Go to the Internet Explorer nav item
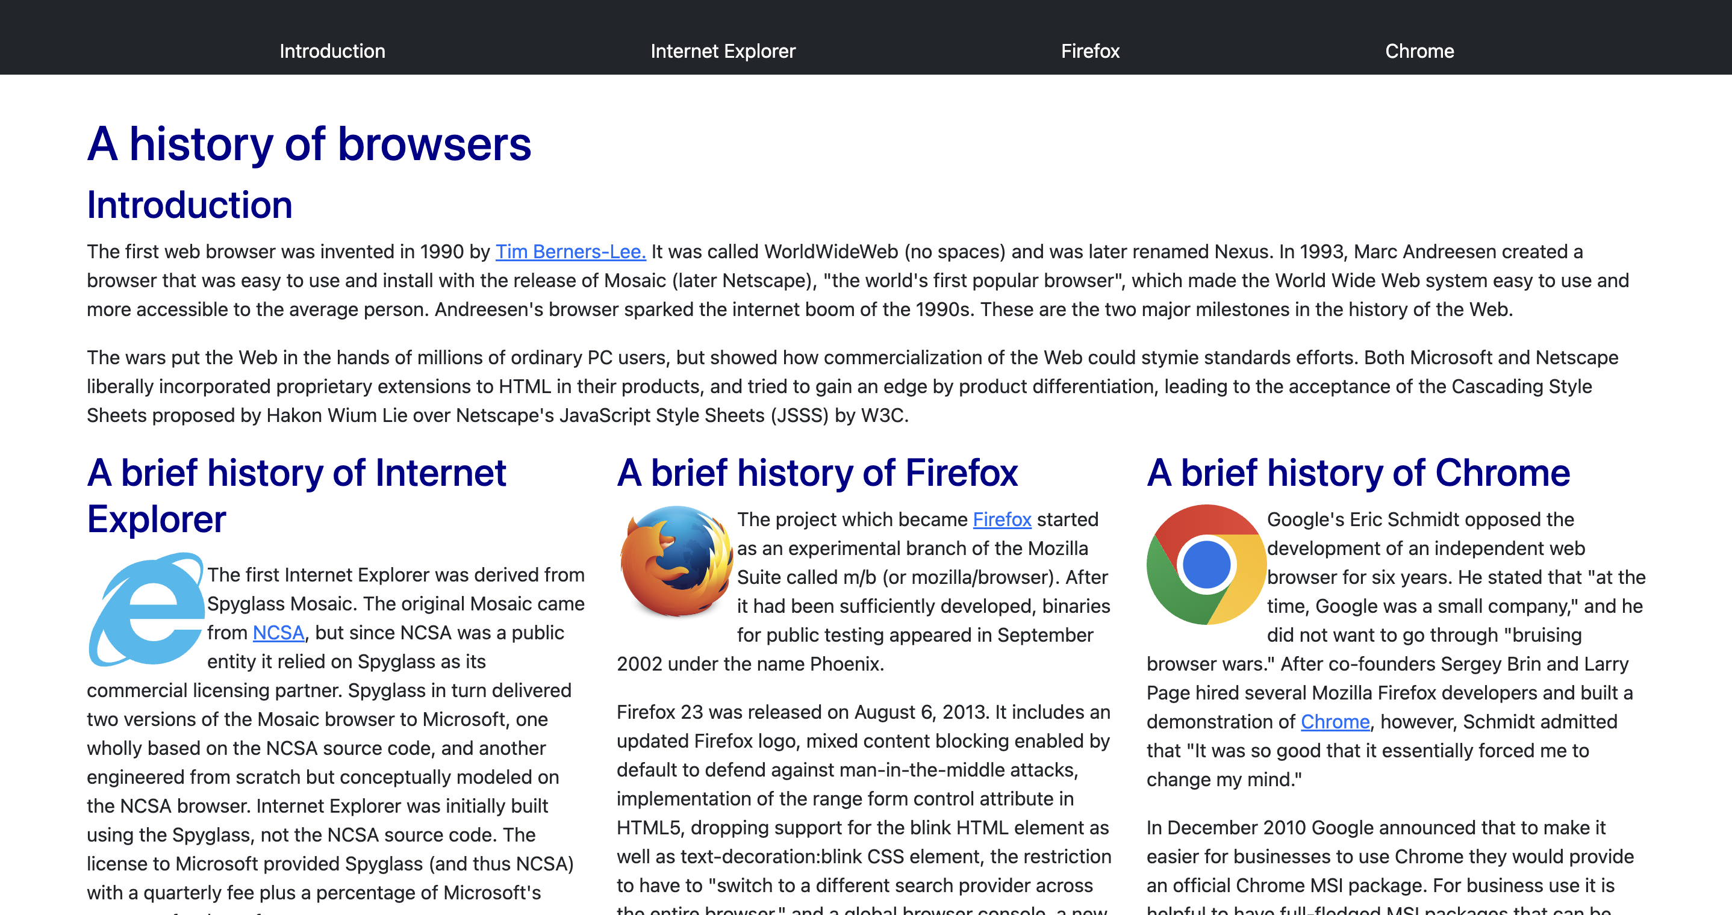Viewport: 1732px width, 915px height. click(x=723, y=51)
